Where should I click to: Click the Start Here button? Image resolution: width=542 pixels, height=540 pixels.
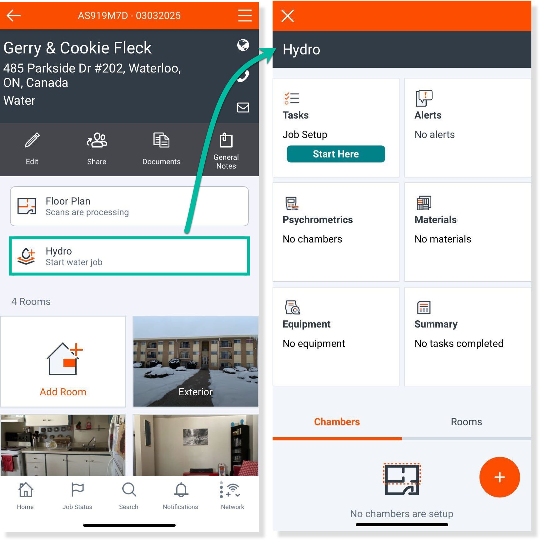click(336, 154)
